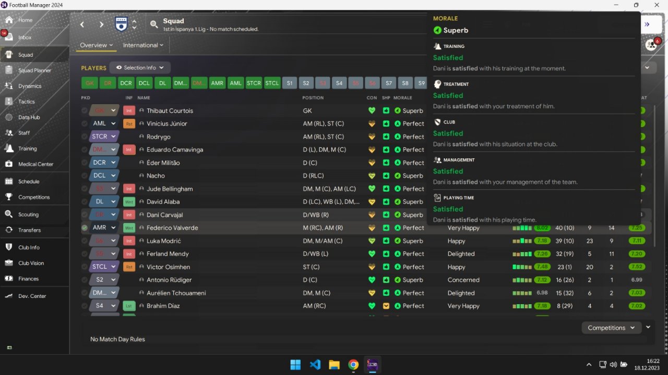
Task: Click David Alaba's Wnt status icon
Action: pos(129,202)
